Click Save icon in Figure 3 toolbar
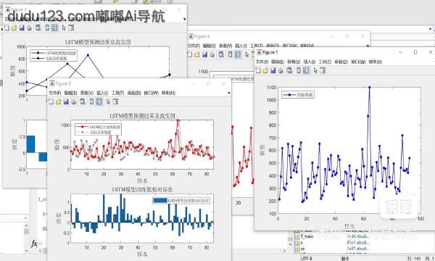The image size is (435, 261). click(204, 54)
